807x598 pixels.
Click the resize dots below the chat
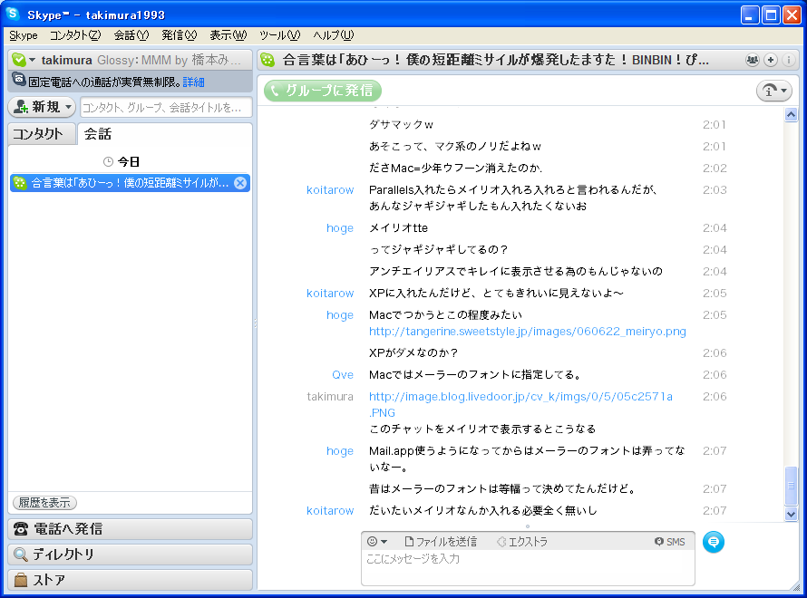click(528, 526)
